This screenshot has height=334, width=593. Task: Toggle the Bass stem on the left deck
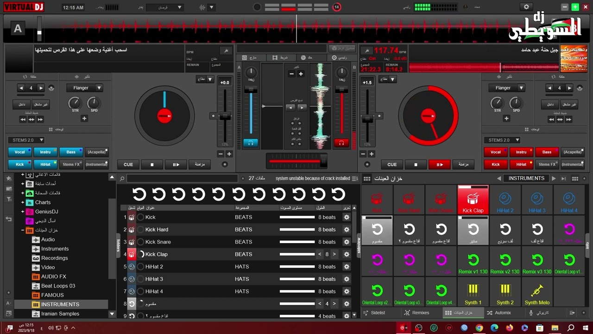pyautogui.click(x=71, y=152)
